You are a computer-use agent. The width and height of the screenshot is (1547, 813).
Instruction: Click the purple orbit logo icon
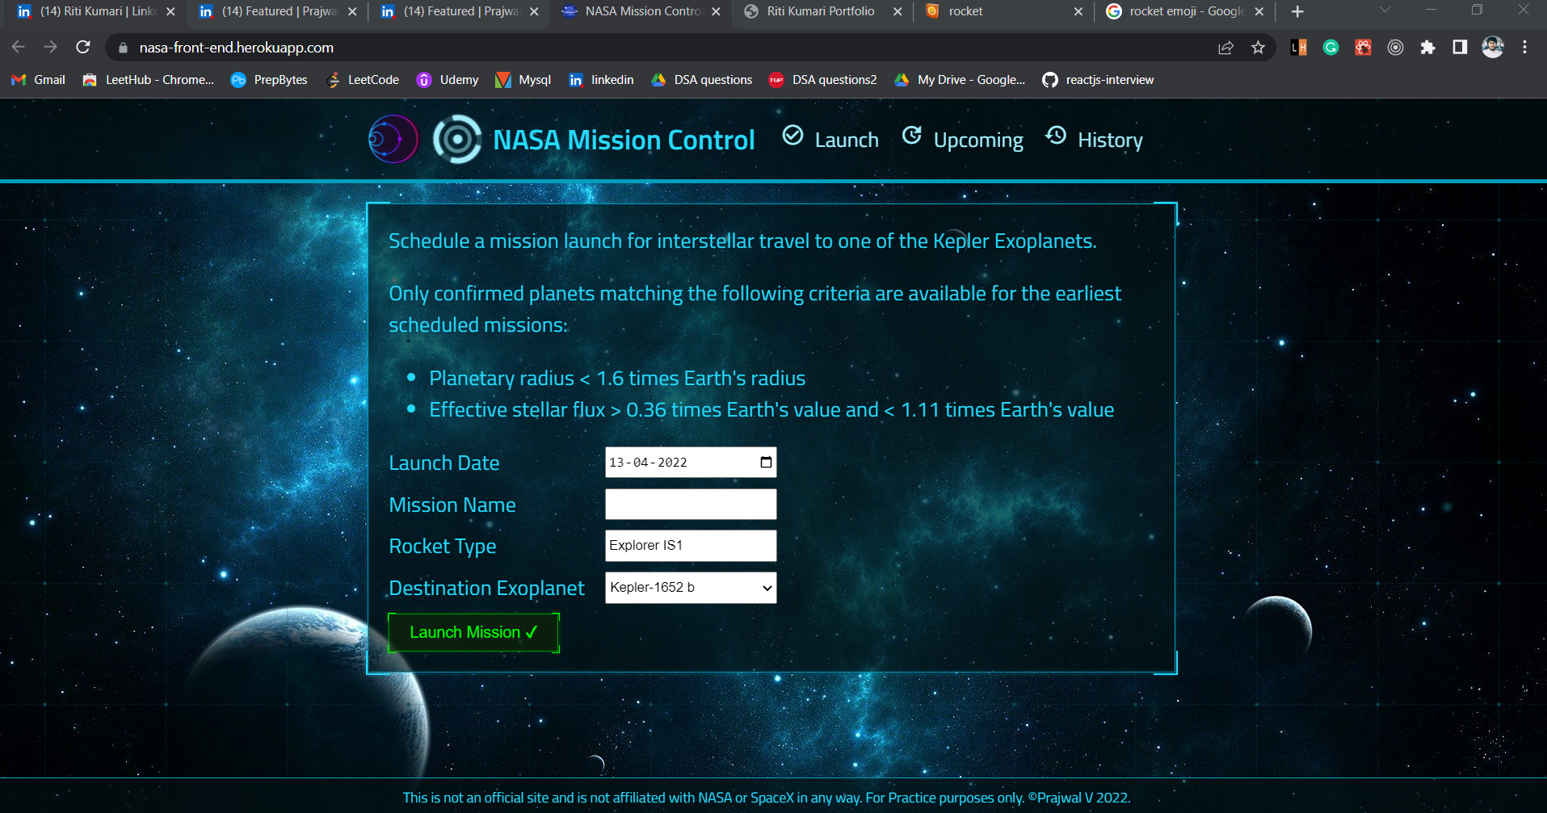point(393,139)
